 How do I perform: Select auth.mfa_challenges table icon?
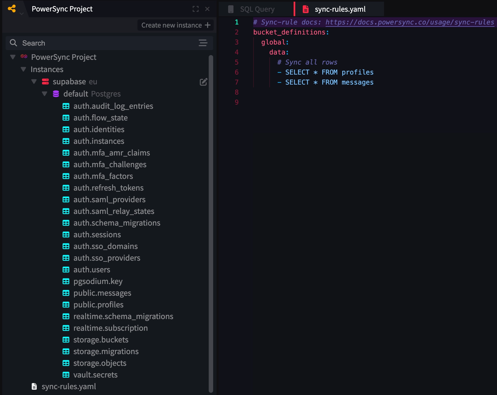point(66,164)
